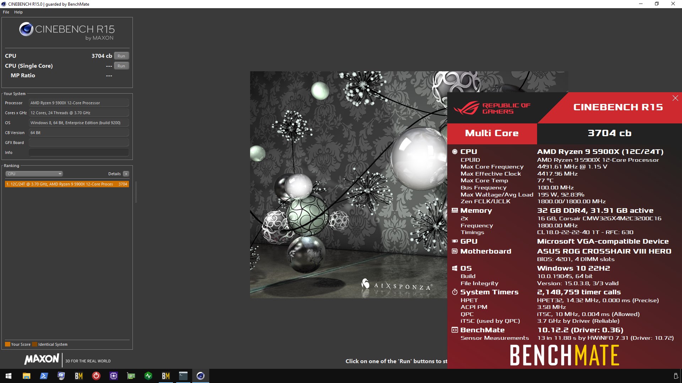The height and width of the screenshot is (383, 682).
Task: Open the Windows Start menu
Action: (9, 376)
